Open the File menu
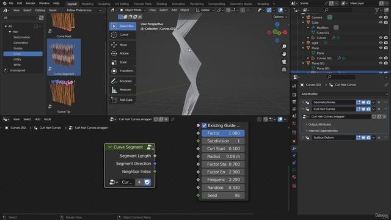Viewport: 391px width, 220px height. [11, 4]
